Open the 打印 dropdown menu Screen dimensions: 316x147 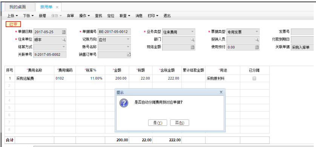[153, 16]
